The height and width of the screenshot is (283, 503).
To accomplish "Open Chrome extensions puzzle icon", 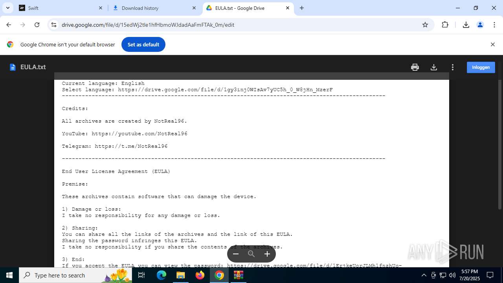I will pyautogui.click(x=445, y=25).
